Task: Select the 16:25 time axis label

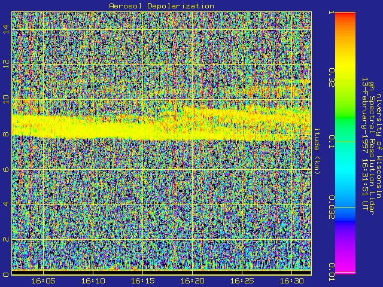Action: coord(242,281)
